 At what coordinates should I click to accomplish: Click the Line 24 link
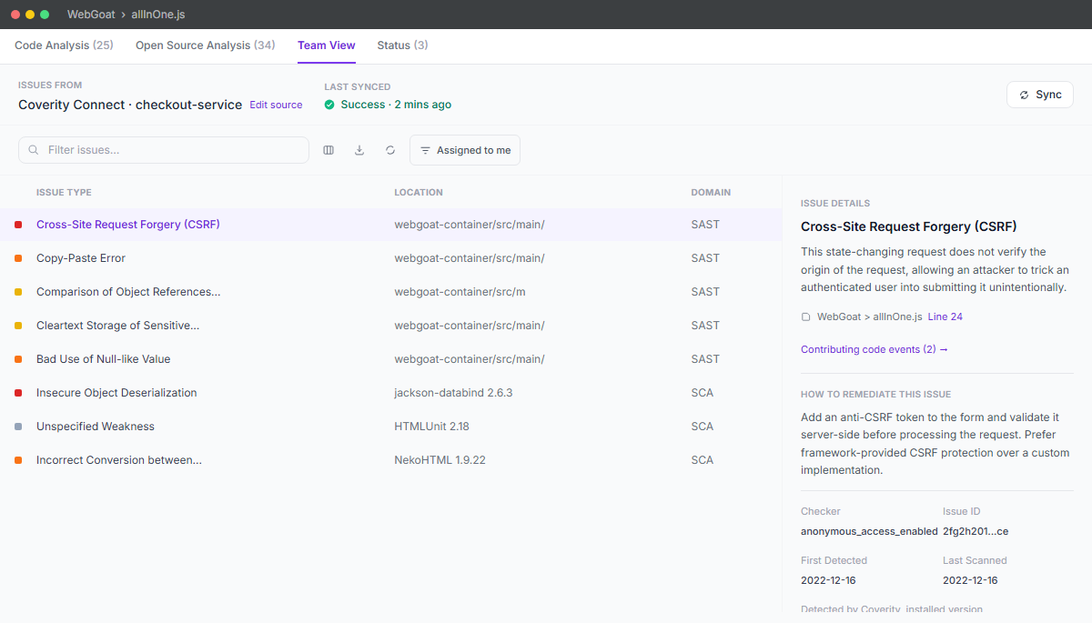point(945,317)
